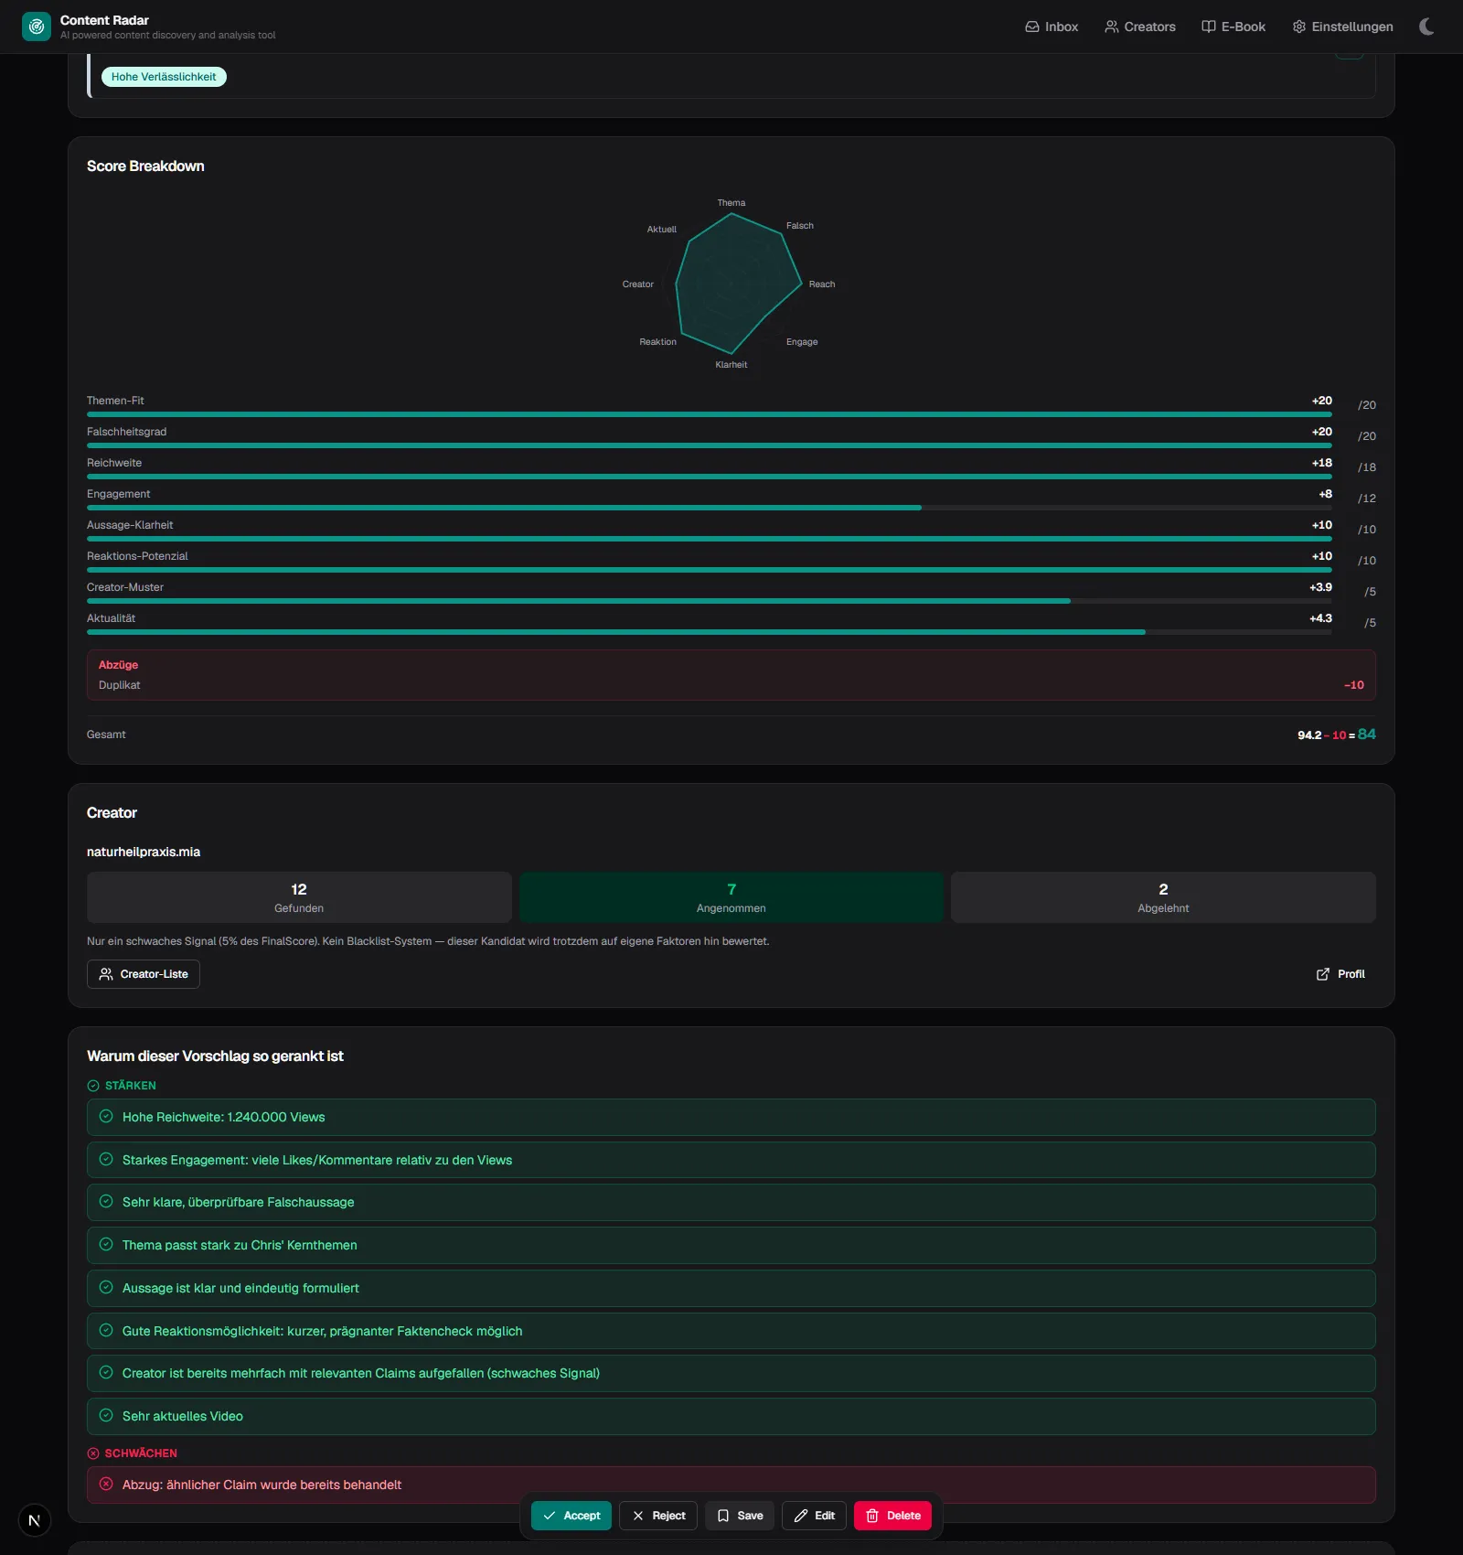Save the suggestion with bookmark button
Screen dimensions: 1463x1555
click(740, 1516)
